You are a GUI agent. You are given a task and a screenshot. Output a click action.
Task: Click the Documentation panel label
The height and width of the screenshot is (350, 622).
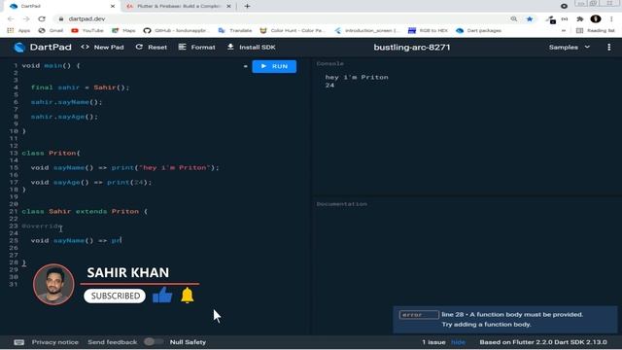341,204
